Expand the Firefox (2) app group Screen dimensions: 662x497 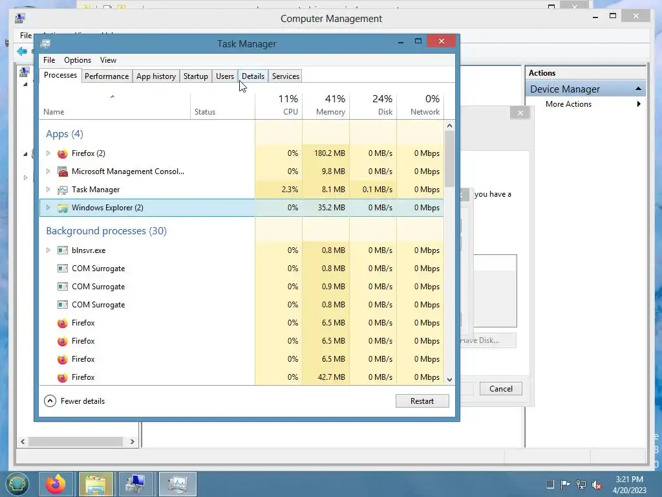(48, 153)
